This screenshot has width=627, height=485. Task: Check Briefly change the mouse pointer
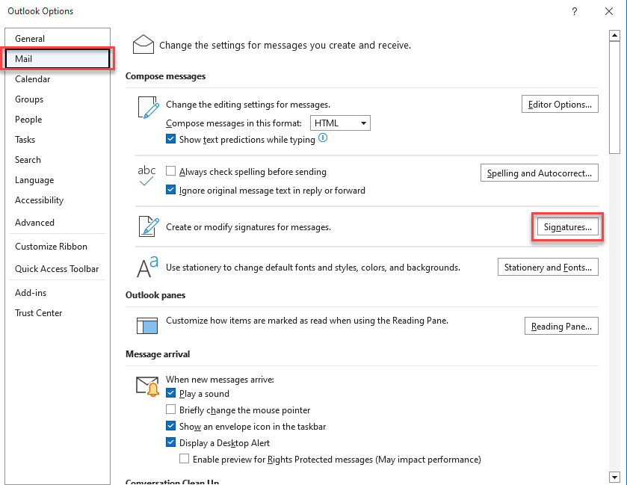pos(170,410)
